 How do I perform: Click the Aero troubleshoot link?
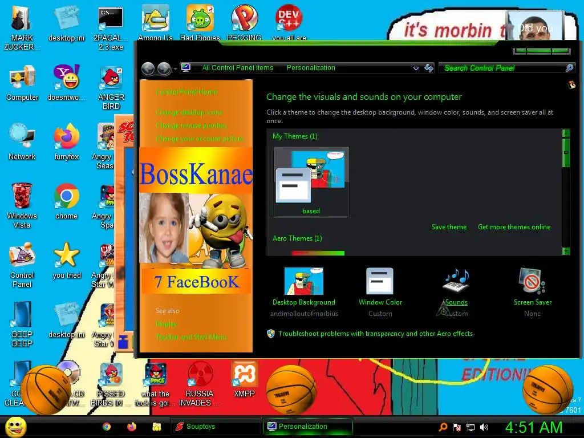coord(375,333)
